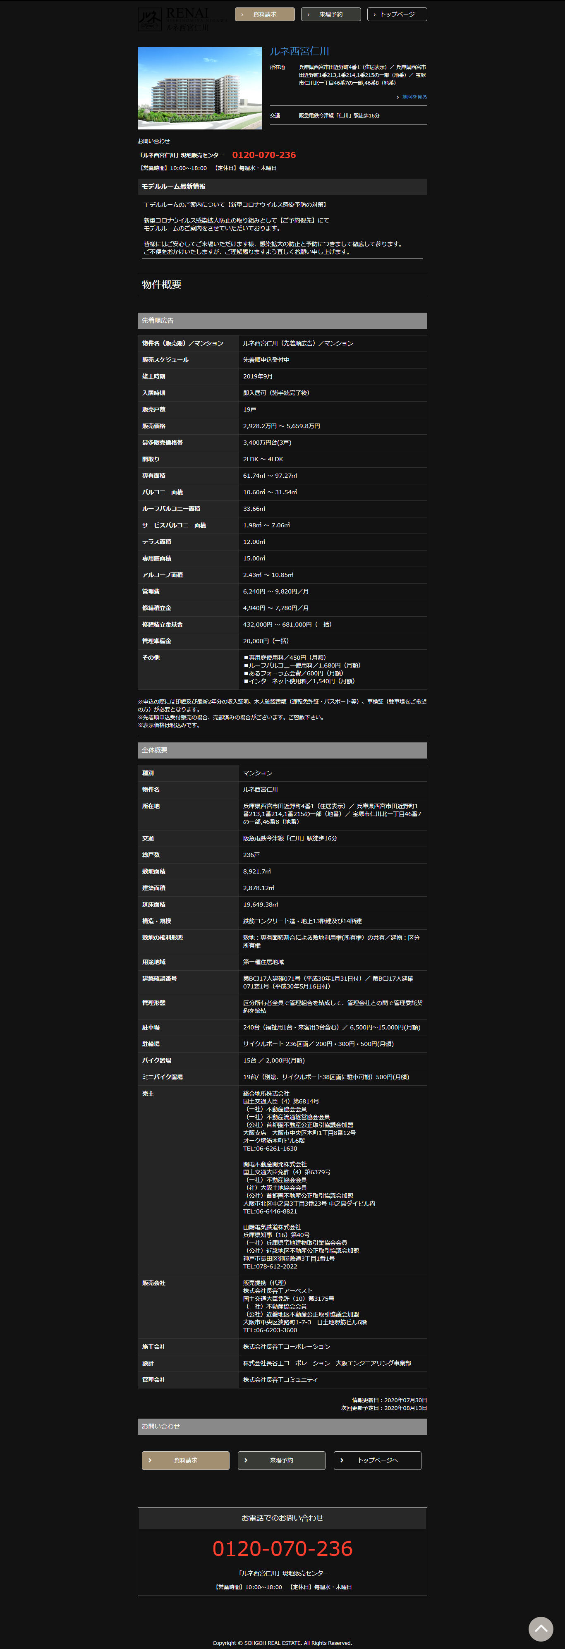The image size is (565, 1649).
Task: Open the 地図を見る map link
Action: [x=414, y=97]
